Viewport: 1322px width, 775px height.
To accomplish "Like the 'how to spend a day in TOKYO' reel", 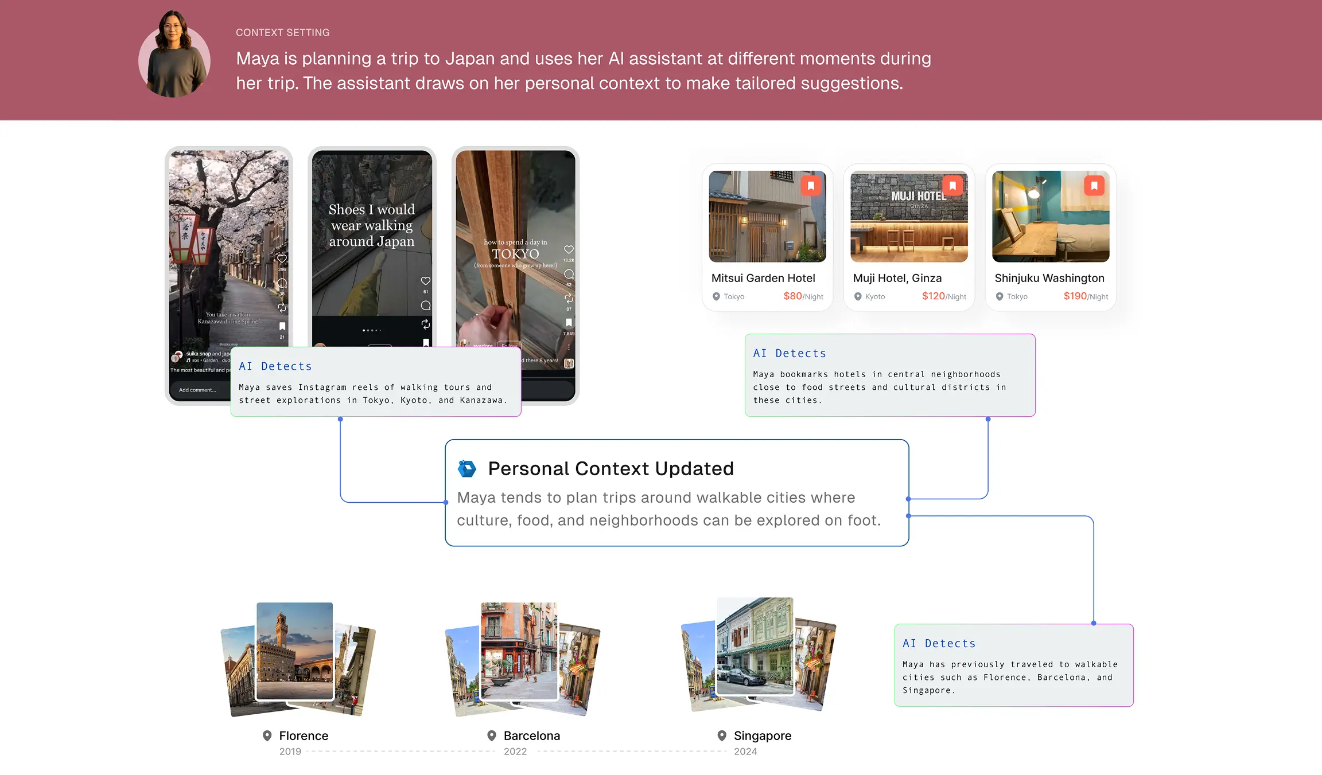I will point(569,249).
